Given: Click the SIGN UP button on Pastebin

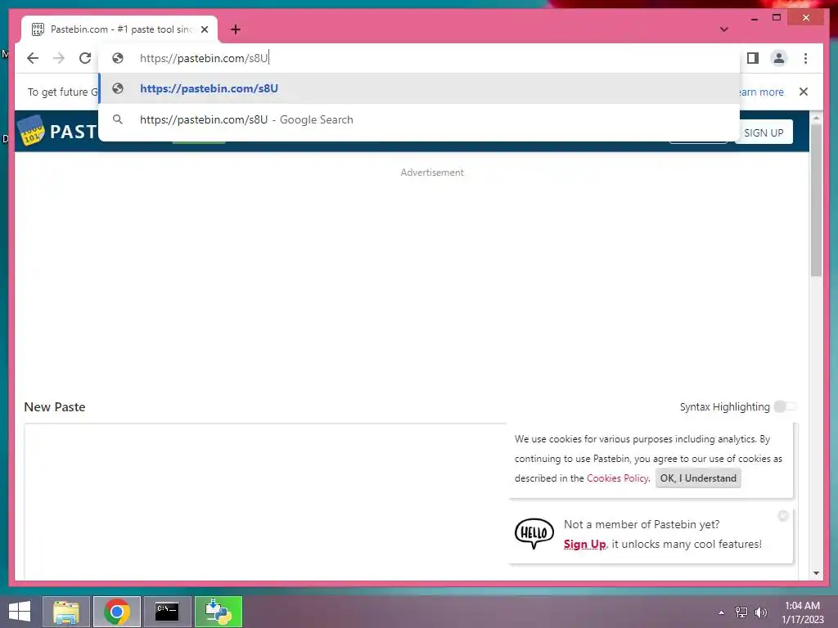Looking at the screenshot, I should (764, 132).
